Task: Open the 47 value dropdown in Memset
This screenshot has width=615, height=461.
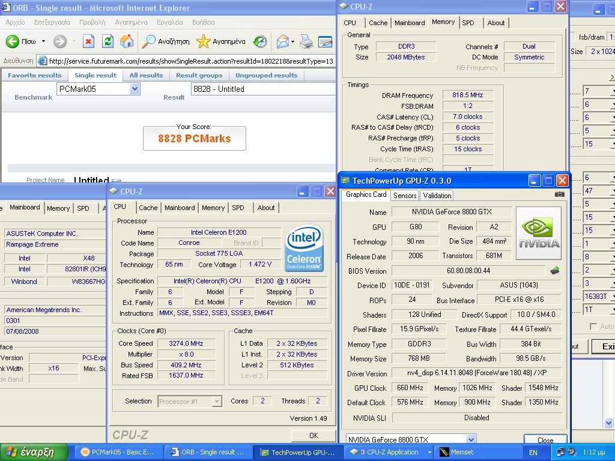Action: pyautogui.click(x=612, y=191)
